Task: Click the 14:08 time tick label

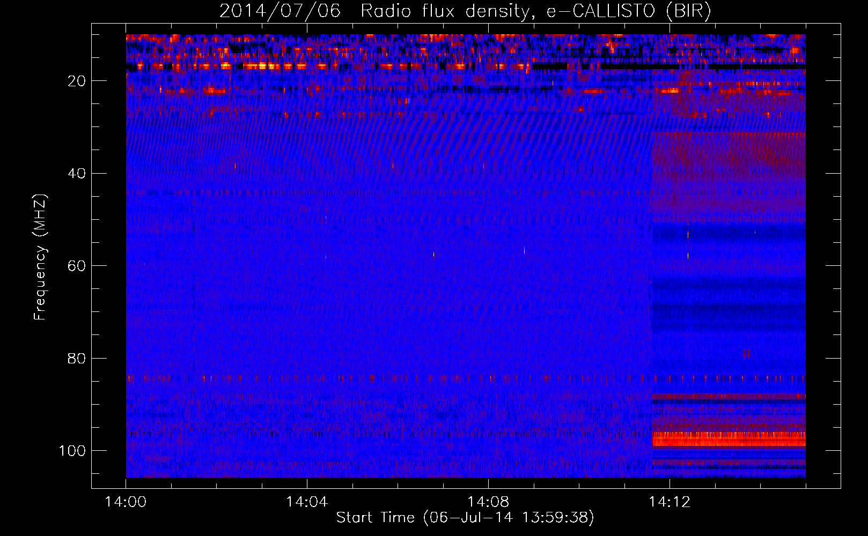Action: pos(488,502)
